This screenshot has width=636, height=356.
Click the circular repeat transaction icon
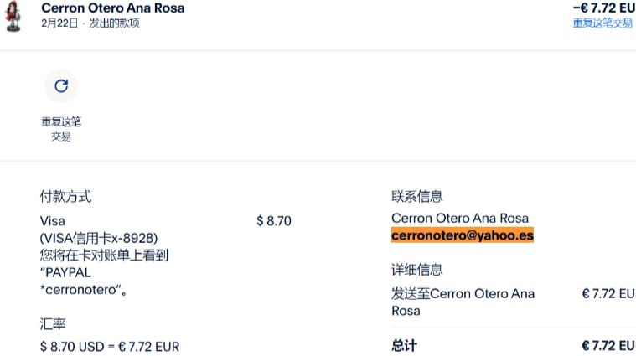click(60, 85)
